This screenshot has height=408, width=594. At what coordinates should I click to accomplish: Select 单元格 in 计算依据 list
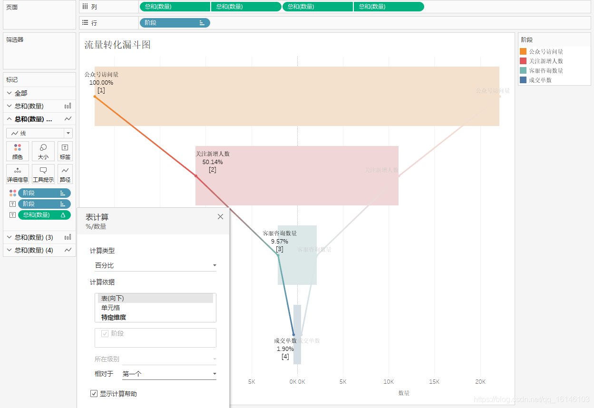tap(156, 308)
